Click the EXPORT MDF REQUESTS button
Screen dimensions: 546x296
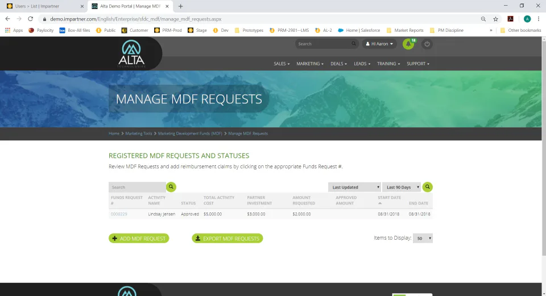coord(227,238)
